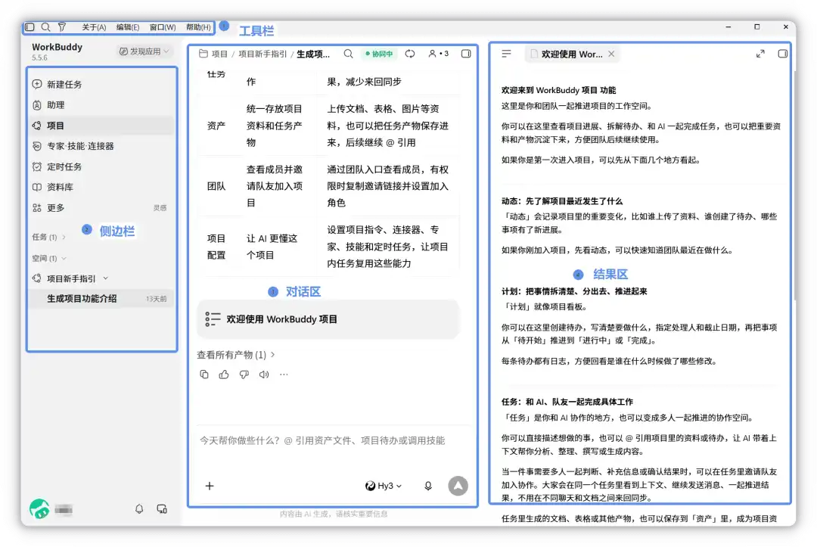The width and height of the screenshot is (817, 547).
Task: Click the send arrow button
Action: (x=458, y=486)
